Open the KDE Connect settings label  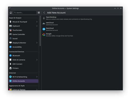[17, 64]
